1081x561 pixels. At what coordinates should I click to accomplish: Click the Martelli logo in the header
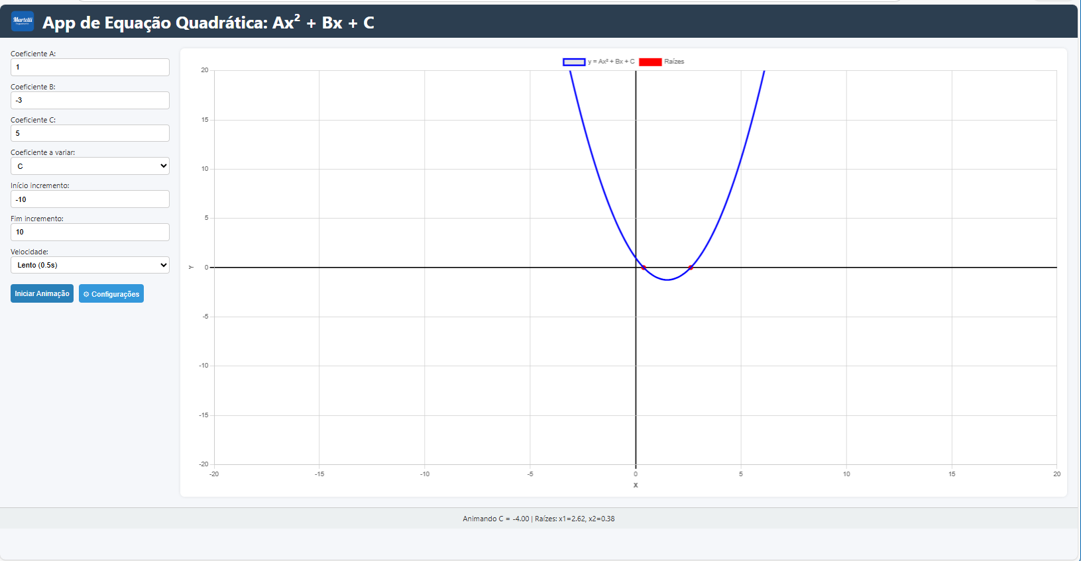click(x=23, y=21)
